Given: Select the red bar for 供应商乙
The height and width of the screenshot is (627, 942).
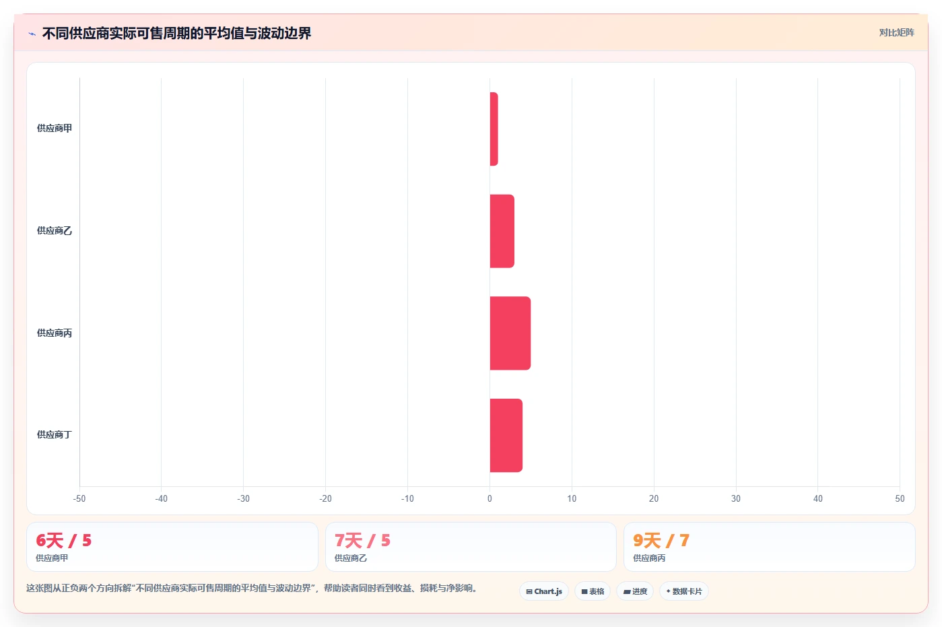Looking at the screenshot, I should pyautogui.click(x=502, y=231).
